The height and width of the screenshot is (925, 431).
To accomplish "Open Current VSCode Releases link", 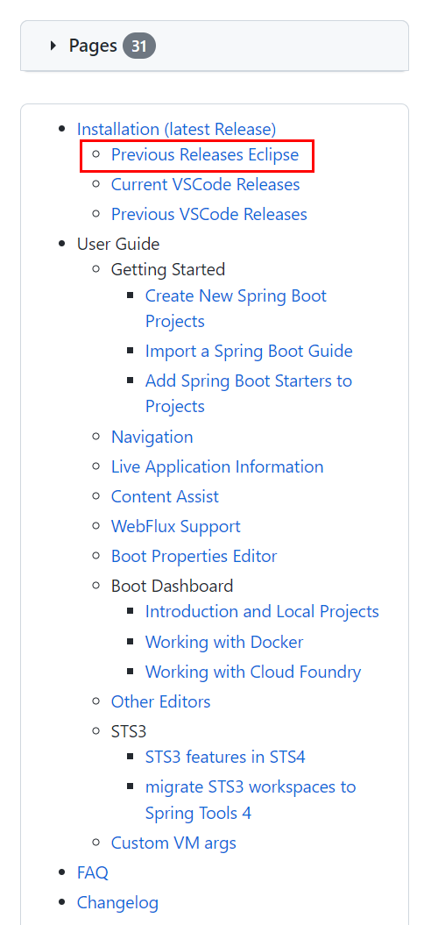I will [205, 185].
